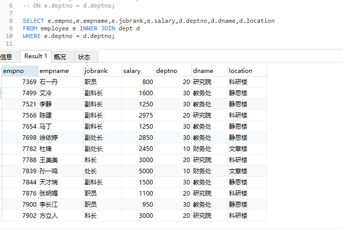
Task: Click empno cell 7521
Action: (x=20, y=104)
